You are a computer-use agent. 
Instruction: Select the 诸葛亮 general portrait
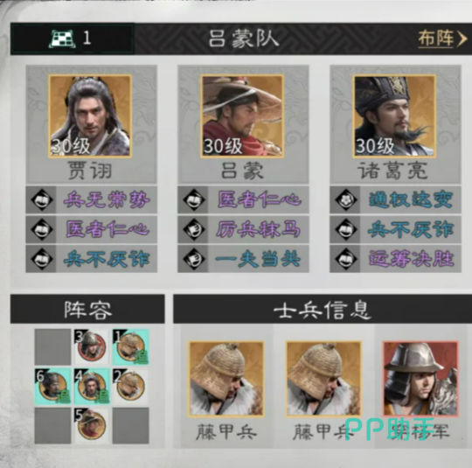tap(394, 116)
